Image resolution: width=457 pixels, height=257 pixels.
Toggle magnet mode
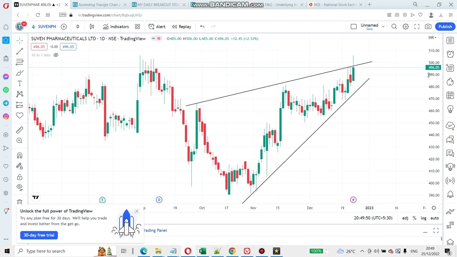coord(20,156)
